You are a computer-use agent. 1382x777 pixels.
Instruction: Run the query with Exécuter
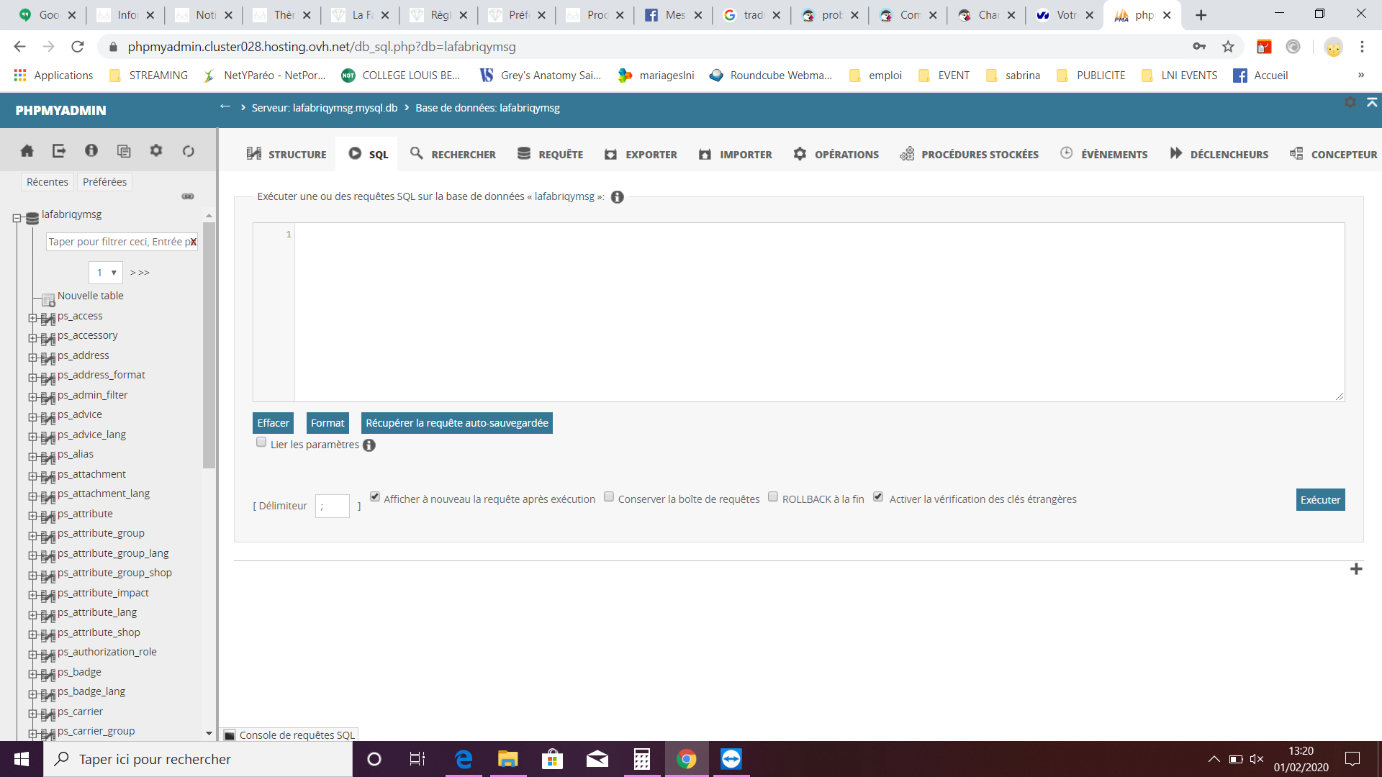coord(1320,500)
